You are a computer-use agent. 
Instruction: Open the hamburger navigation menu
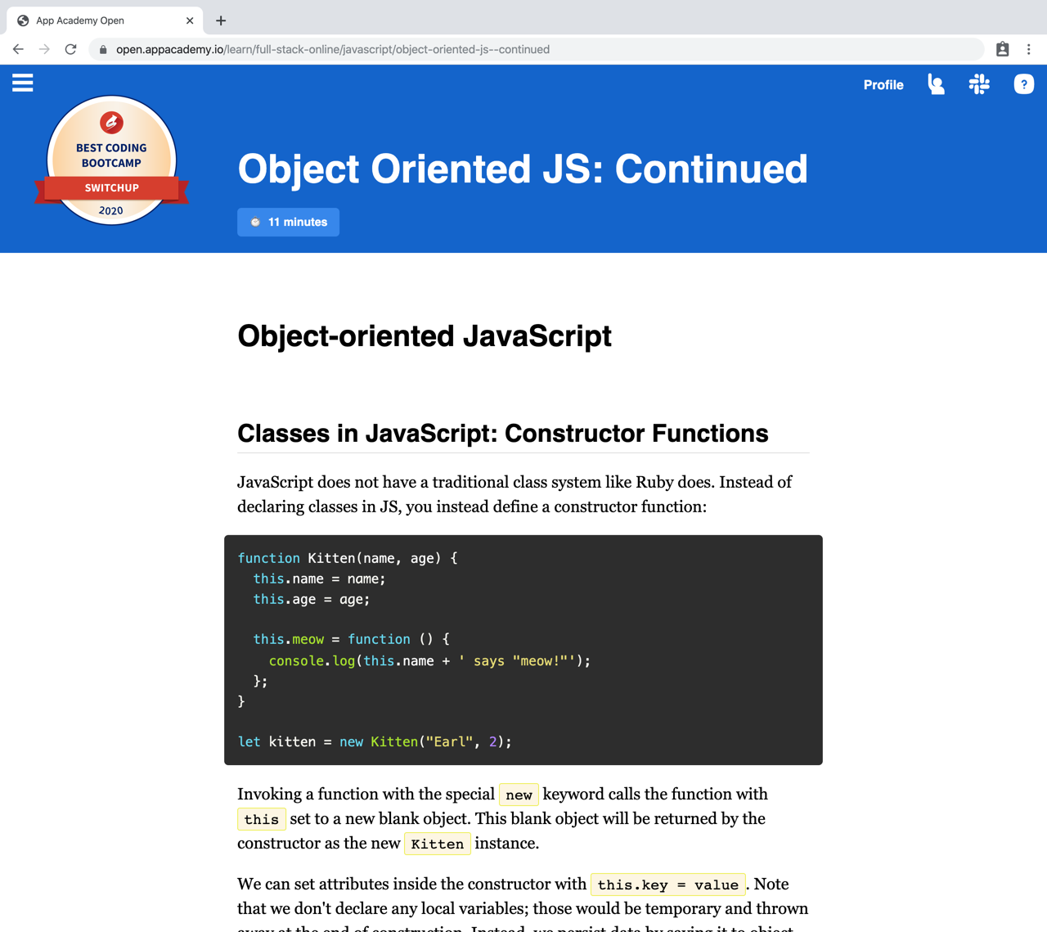click(23, 83)
